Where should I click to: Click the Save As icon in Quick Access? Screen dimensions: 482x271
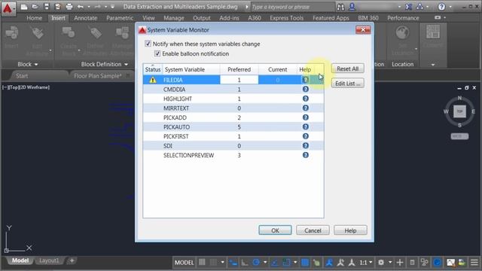(57, 7)
